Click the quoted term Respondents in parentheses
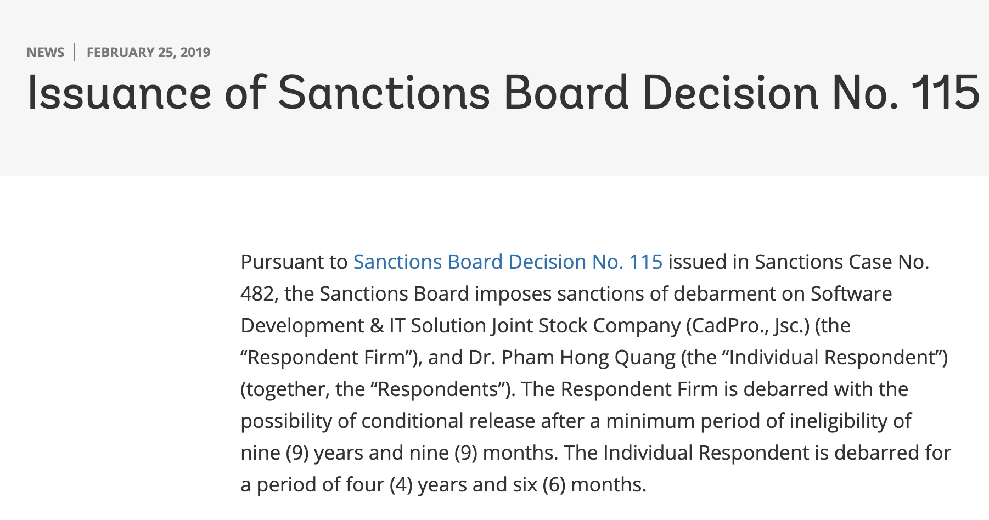 pyautogui.click(x=441, y=389)
